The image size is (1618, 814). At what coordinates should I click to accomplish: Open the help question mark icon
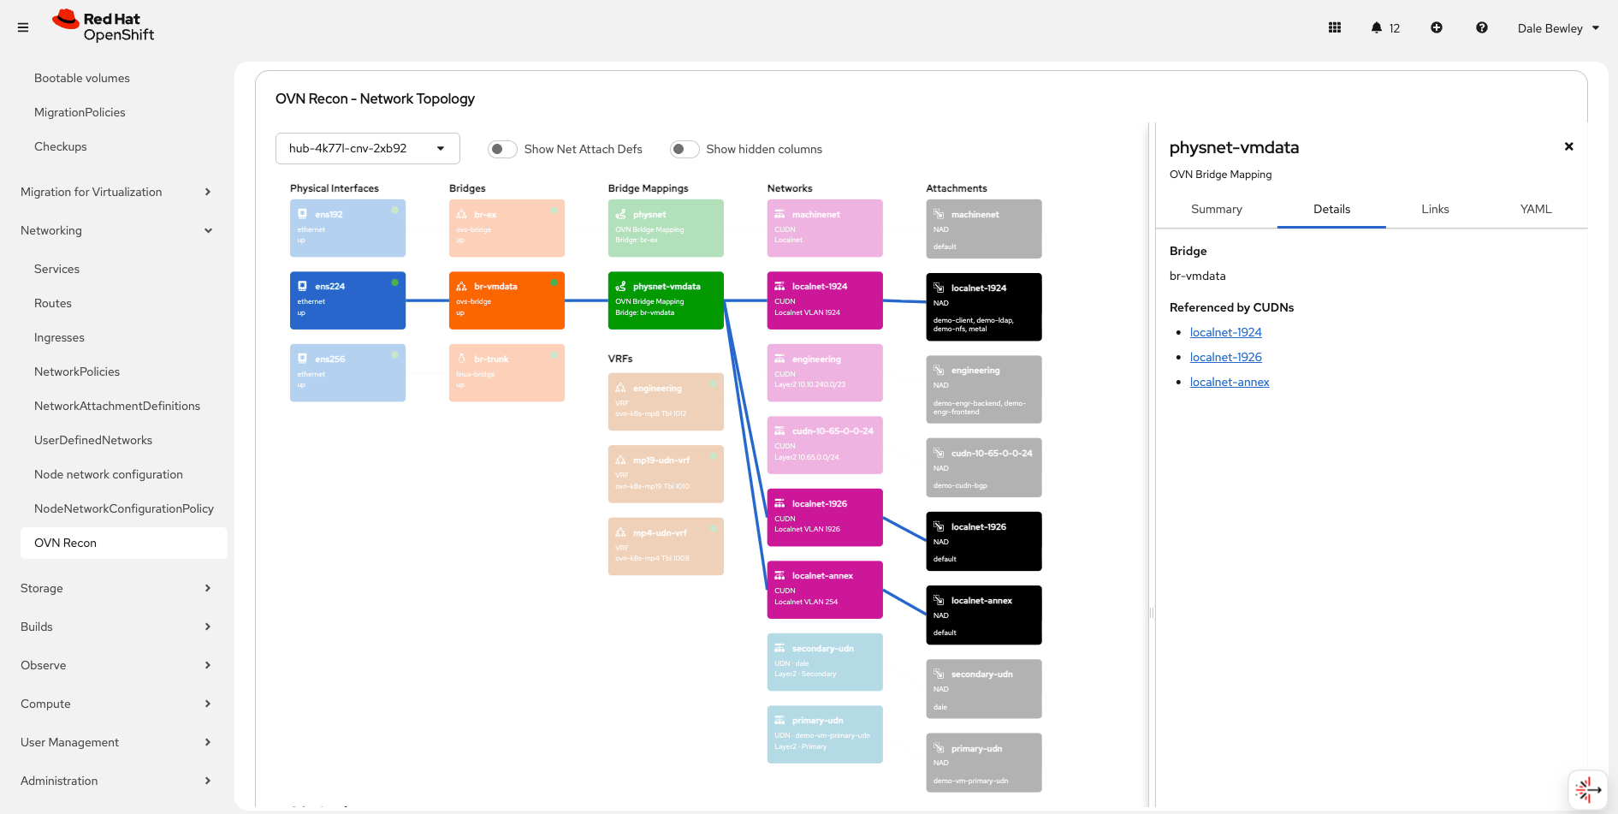pos(1481,27)
